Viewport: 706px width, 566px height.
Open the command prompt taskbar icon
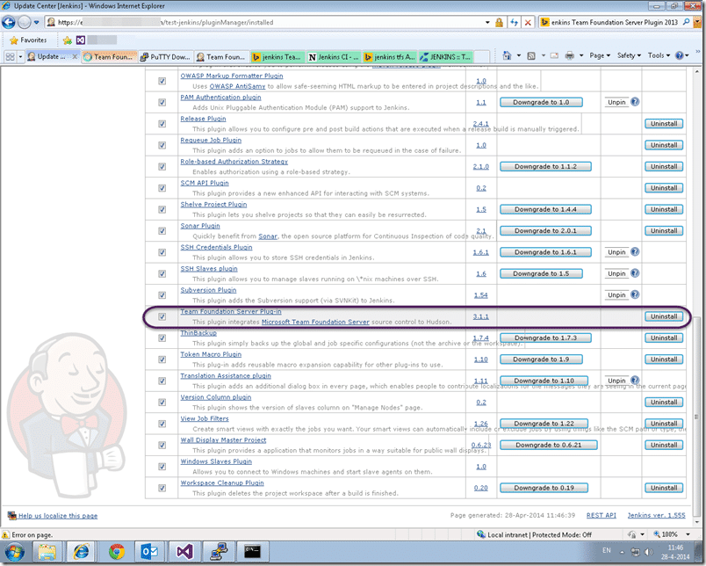(x=252, y=552)
